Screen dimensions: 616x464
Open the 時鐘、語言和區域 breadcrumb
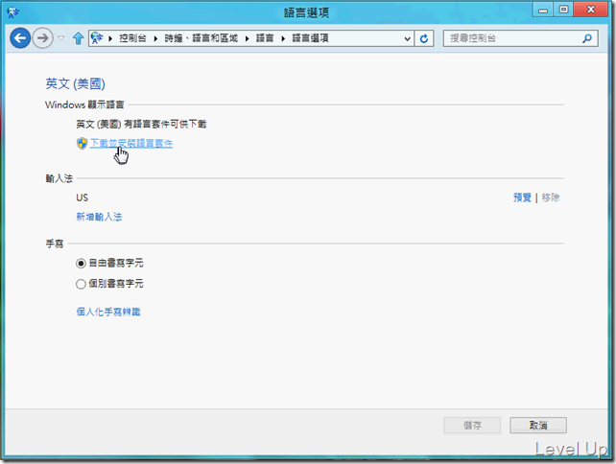tap(201, 38)
